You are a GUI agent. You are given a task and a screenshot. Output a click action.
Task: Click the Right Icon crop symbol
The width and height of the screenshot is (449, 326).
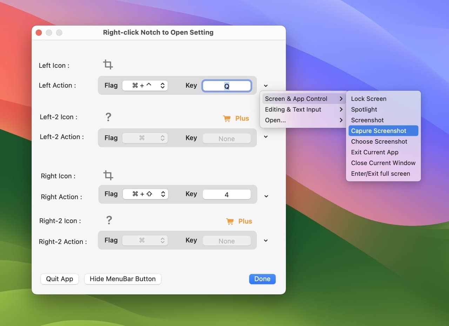coord(108,175)
